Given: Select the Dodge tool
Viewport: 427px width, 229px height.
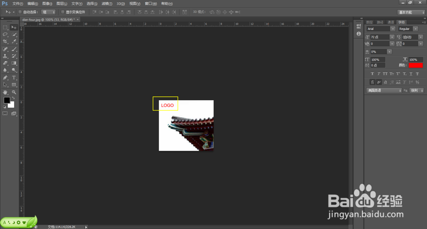Looking at the screenshot, I should (14, 70).
